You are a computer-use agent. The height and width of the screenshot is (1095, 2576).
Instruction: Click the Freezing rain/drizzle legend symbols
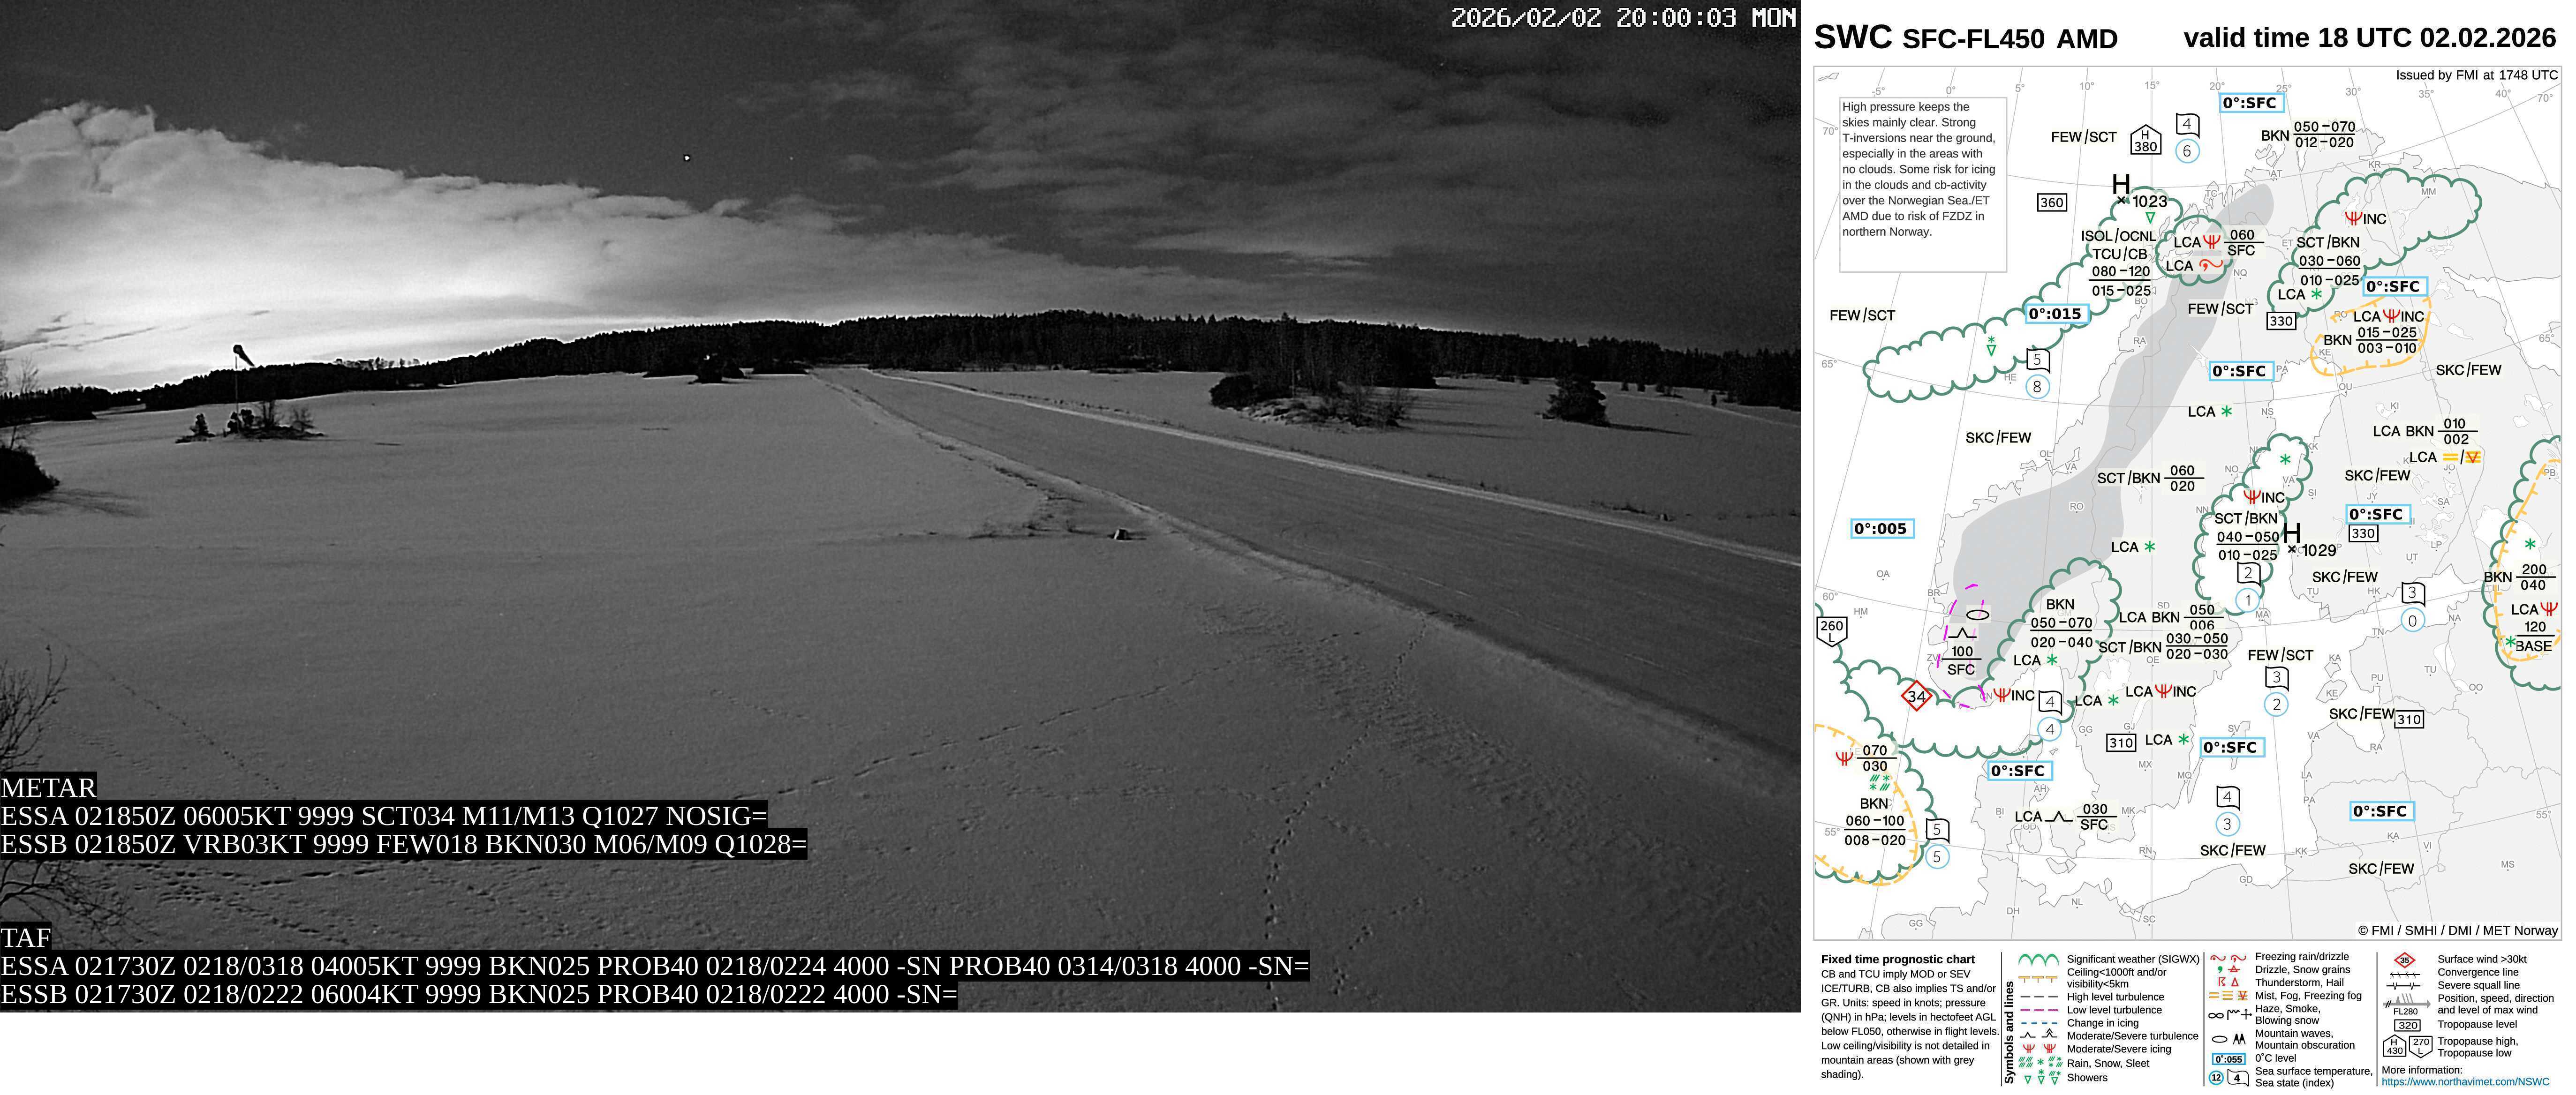click(2227, 957)
